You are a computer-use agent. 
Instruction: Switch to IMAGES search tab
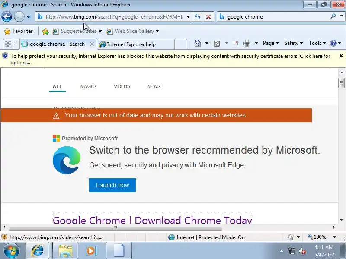click(x=88, y=86)
